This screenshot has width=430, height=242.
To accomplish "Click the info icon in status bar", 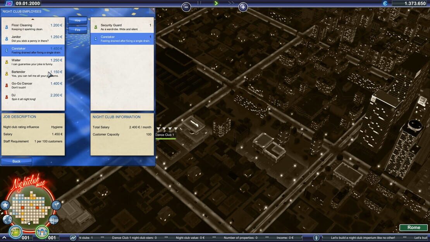I will [316, 238].
